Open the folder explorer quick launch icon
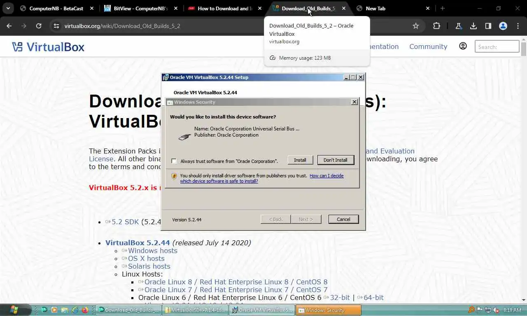The height and width of the screenshot is (316, 527). coord(65,310)
